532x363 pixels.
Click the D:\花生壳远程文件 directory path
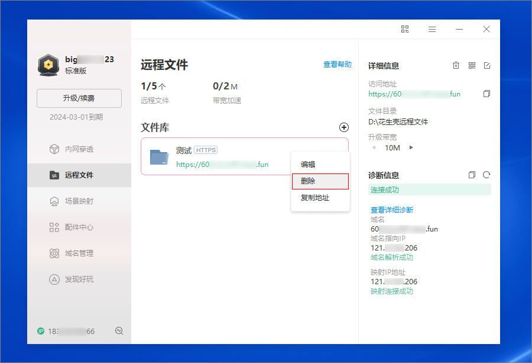[x=398, y=121]
